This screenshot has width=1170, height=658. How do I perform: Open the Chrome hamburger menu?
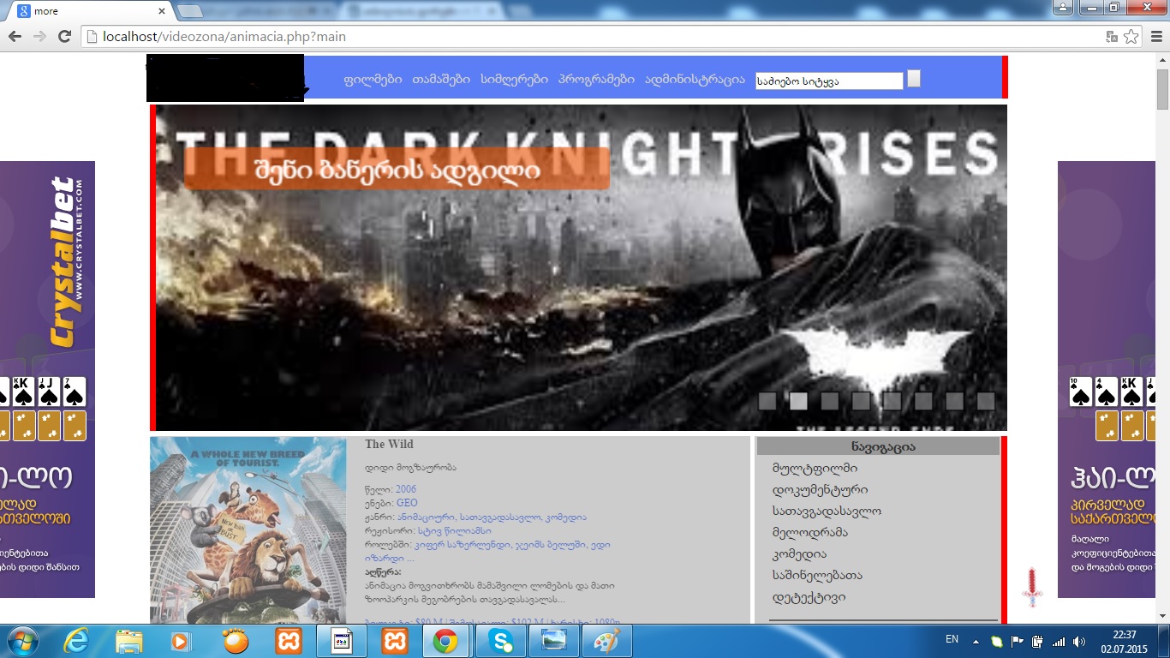(1155, 37)
